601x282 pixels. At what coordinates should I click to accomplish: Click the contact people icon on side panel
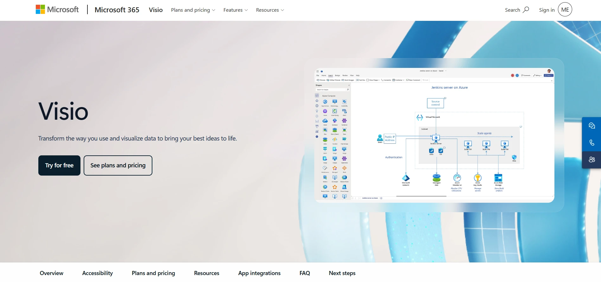coord(591,160)
